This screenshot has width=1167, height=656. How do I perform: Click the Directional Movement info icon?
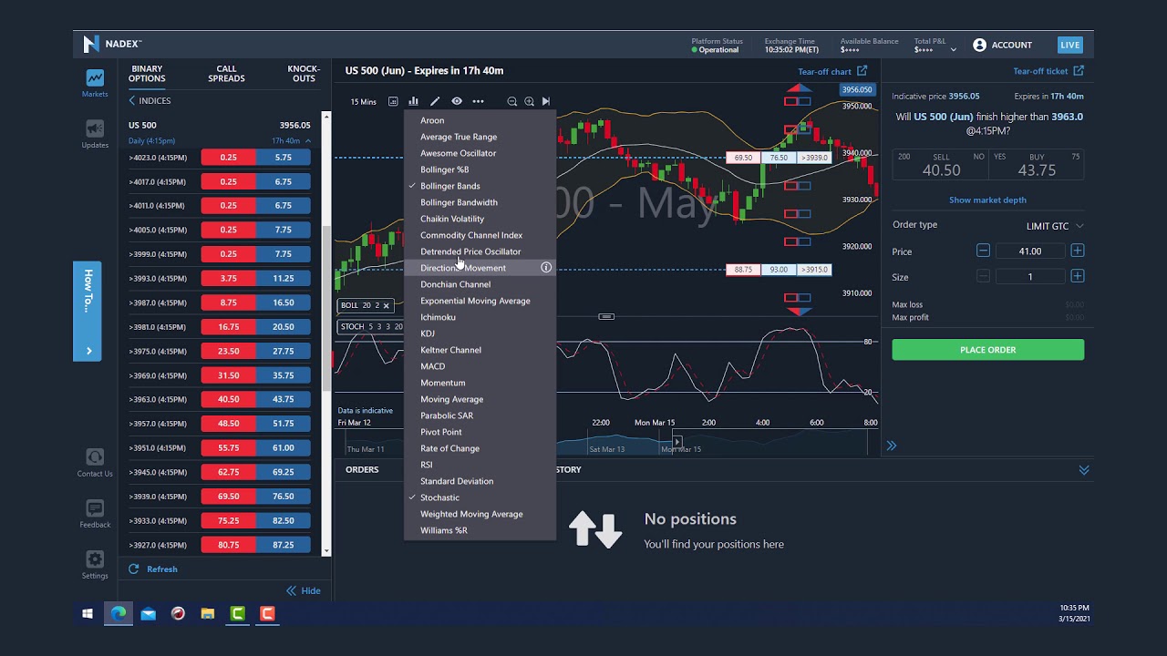pos(546,268)
